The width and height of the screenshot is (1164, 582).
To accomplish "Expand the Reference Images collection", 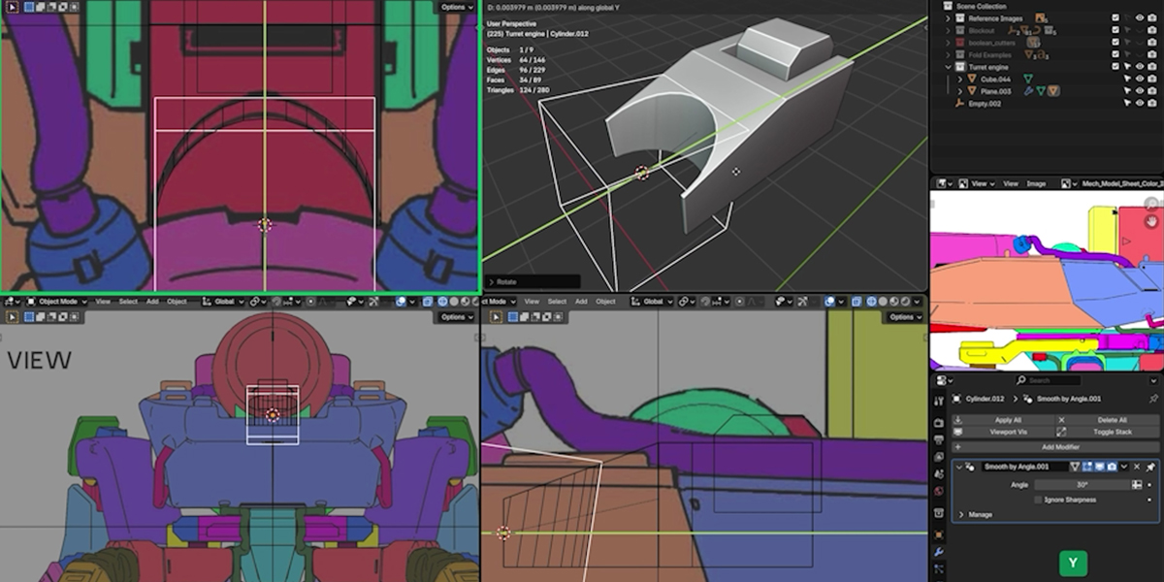I will pyautogui.click(x=948, y=18).
